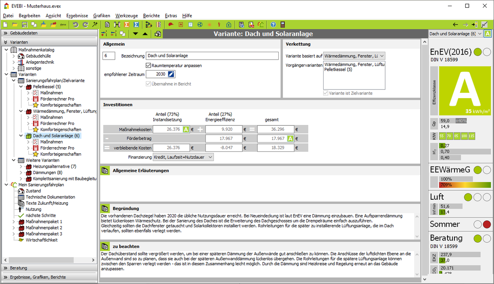Toggle the Raumtemperatur anpassen checkbox
This screenshot has height=284, width=494.
click(x=149, y=65)
